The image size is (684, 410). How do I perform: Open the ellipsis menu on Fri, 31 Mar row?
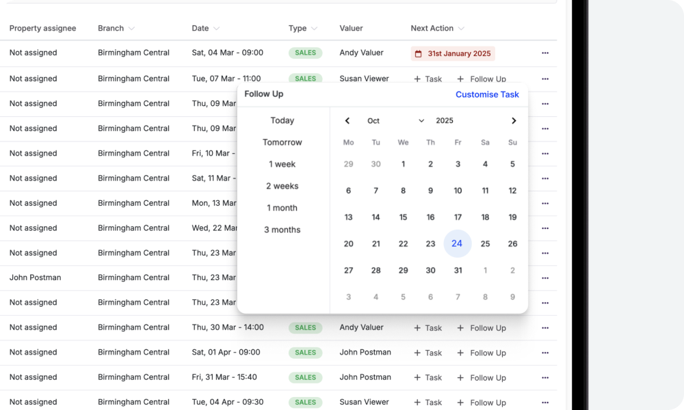point(545,377)
